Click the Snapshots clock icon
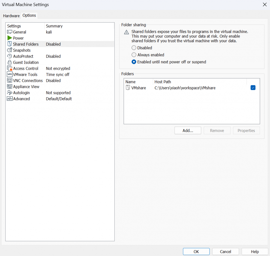Image resolution: width=270 pixels, height=256 pixels. (9, 50)
